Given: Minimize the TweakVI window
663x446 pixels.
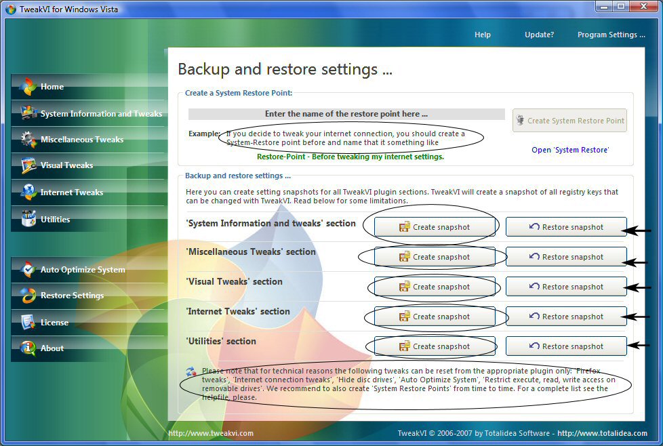Looking at the screenshot, I should pyautogui.click(x=604, y=6).
